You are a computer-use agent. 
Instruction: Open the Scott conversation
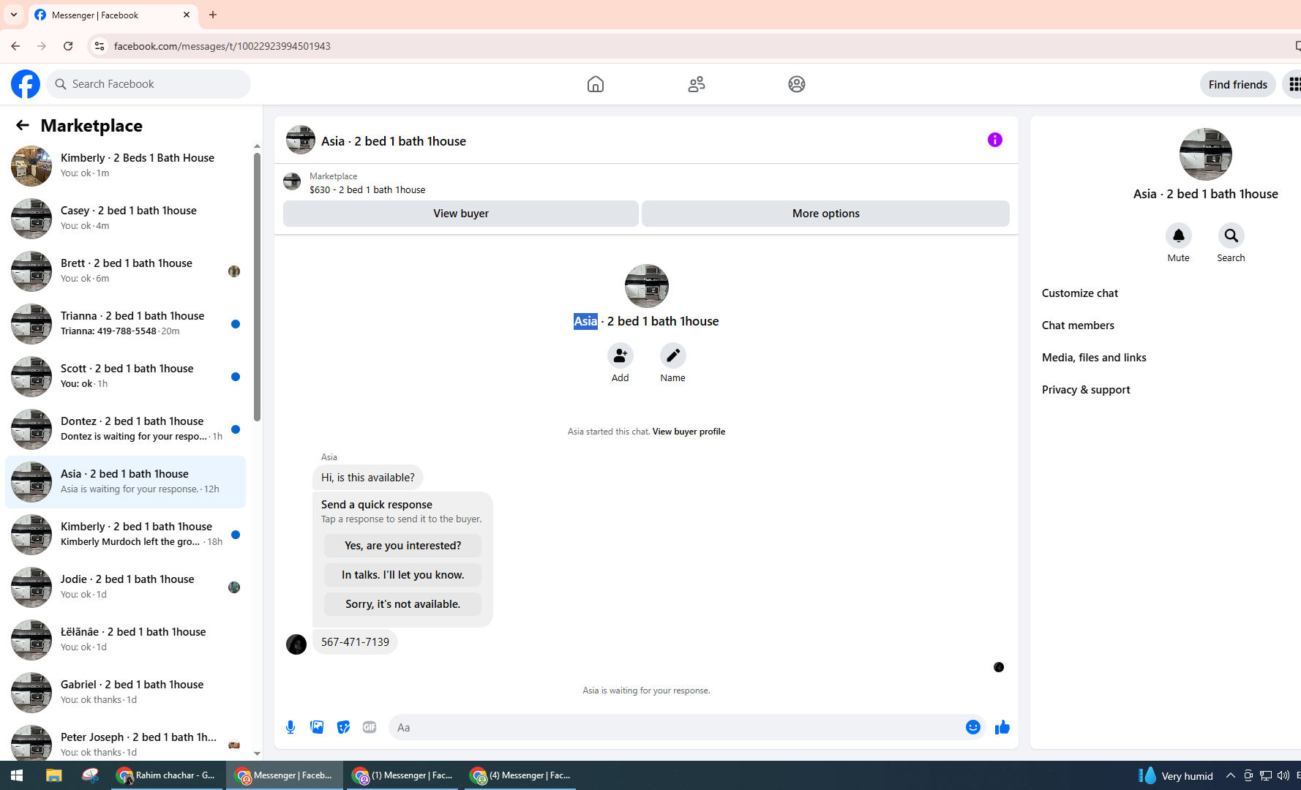(125, 376)
